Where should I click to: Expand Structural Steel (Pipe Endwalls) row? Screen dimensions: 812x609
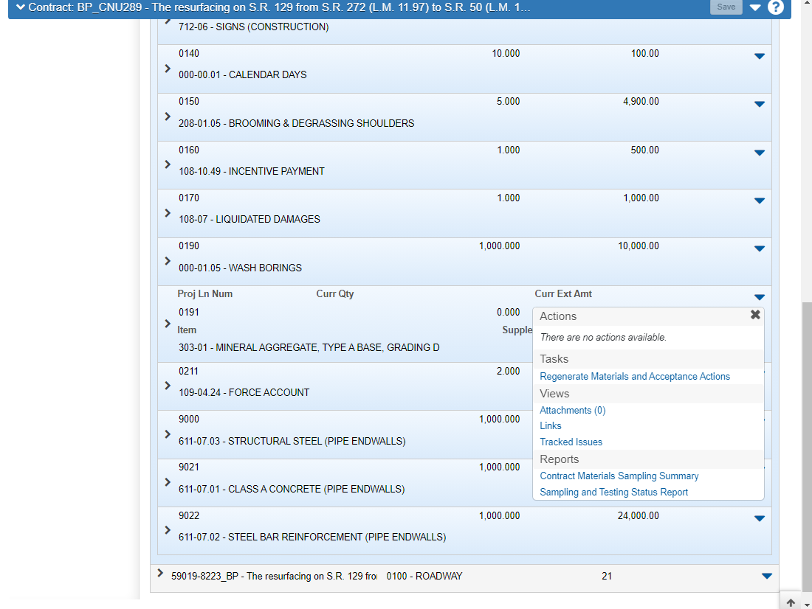168,434
